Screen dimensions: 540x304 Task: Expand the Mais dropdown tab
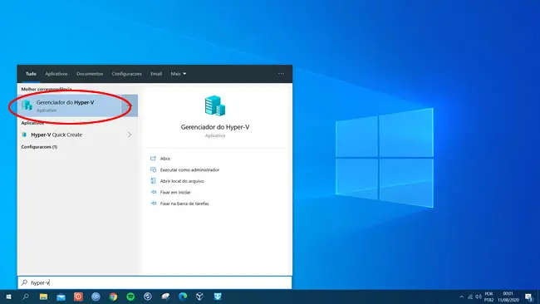[x=179, y=74]
